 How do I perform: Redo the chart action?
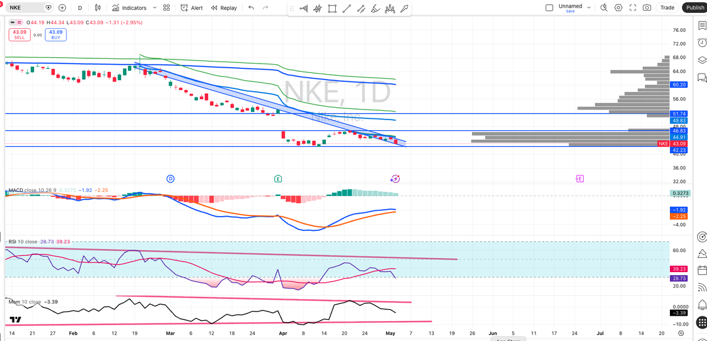[265, 8]
